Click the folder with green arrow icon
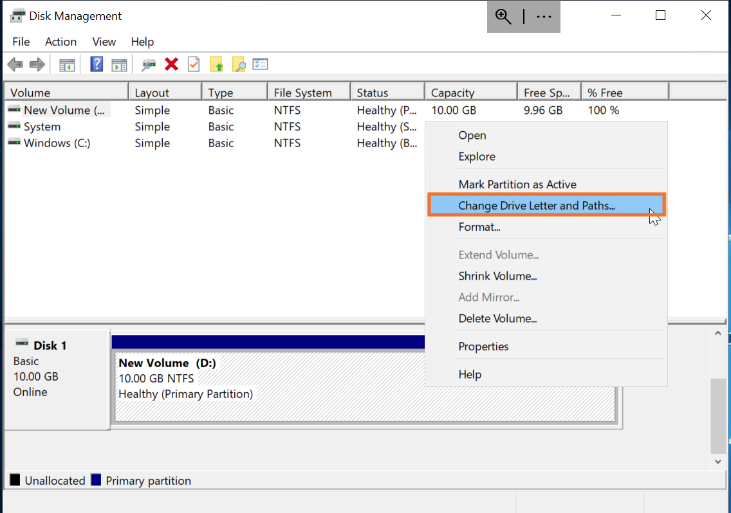Screen dimensions: 731x513 [x=216, y=64]
